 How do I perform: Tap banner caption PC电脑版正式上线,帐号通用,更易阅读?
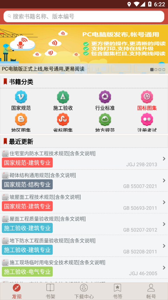pos(43,69)
